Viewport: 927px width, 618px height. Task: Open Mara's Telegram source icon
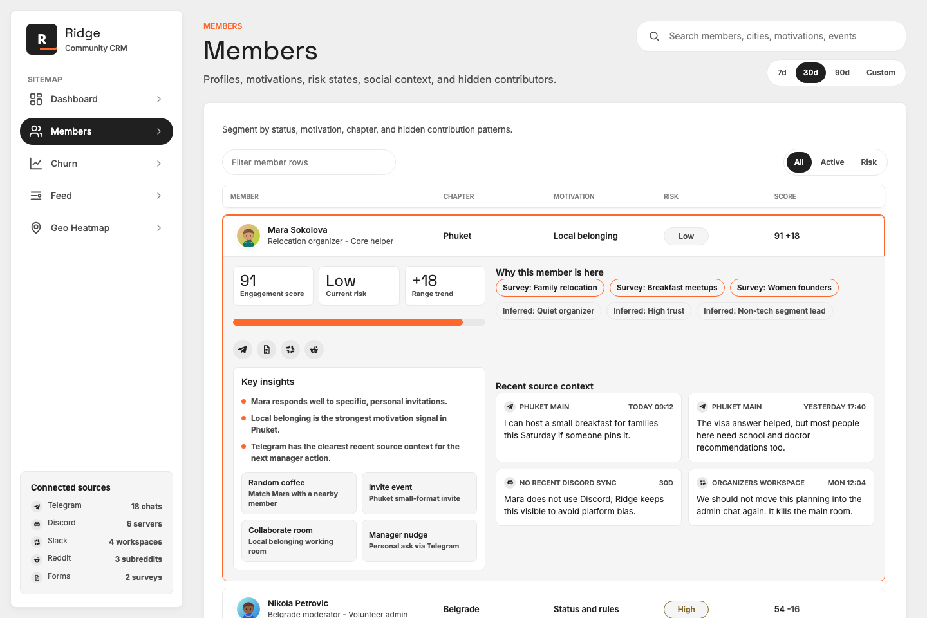pos(243,350)
